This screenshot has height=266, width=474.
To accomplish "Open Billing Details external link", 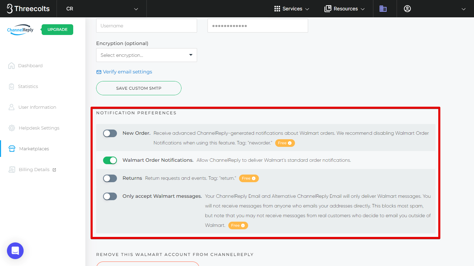I will [34, 169].
